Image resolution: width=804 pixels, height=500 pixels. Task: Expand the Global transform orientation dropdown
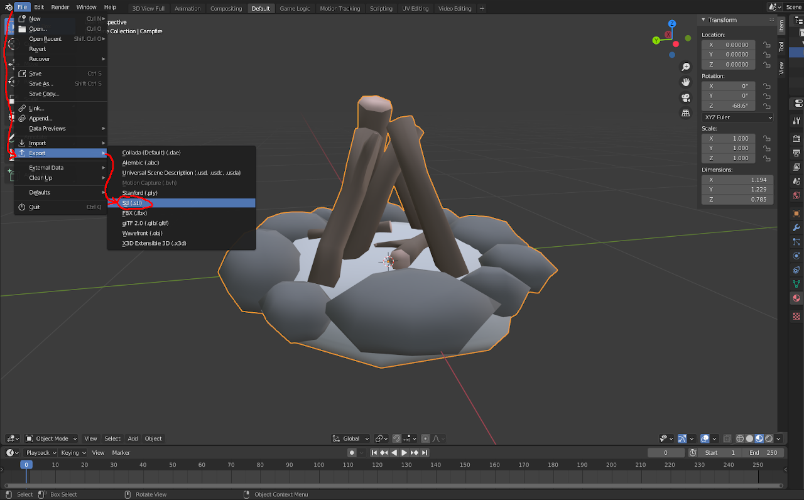351,438
